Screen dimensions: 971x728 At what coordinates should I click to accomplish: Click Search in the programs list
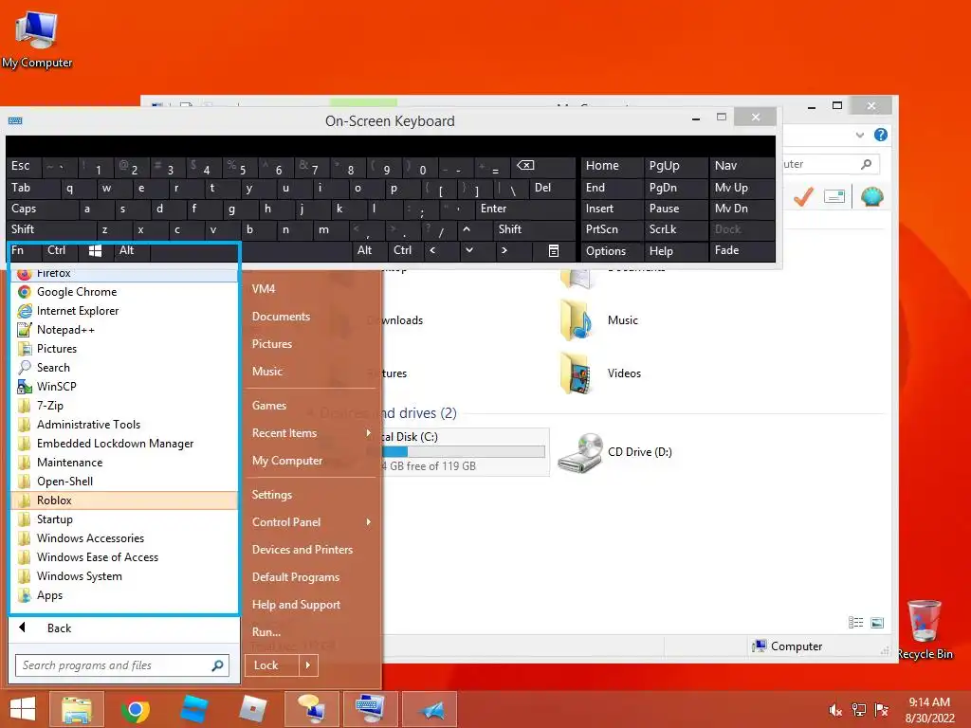click(124, 368)
